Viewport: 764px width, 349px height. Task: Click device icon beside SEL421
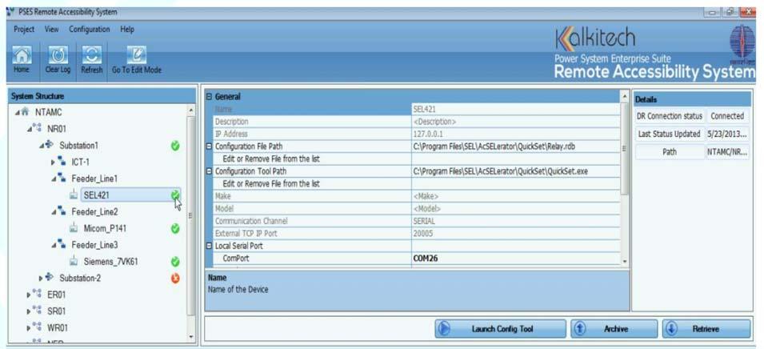tap(74, 195)
